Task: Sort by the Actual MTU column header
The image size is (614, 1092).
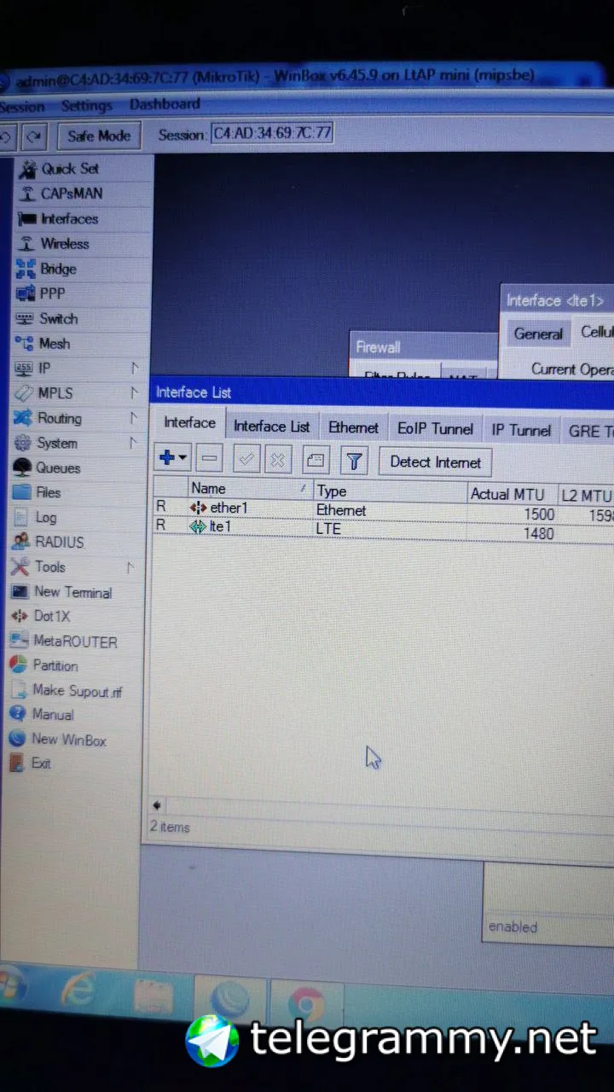Action: (x=512, y=494)
